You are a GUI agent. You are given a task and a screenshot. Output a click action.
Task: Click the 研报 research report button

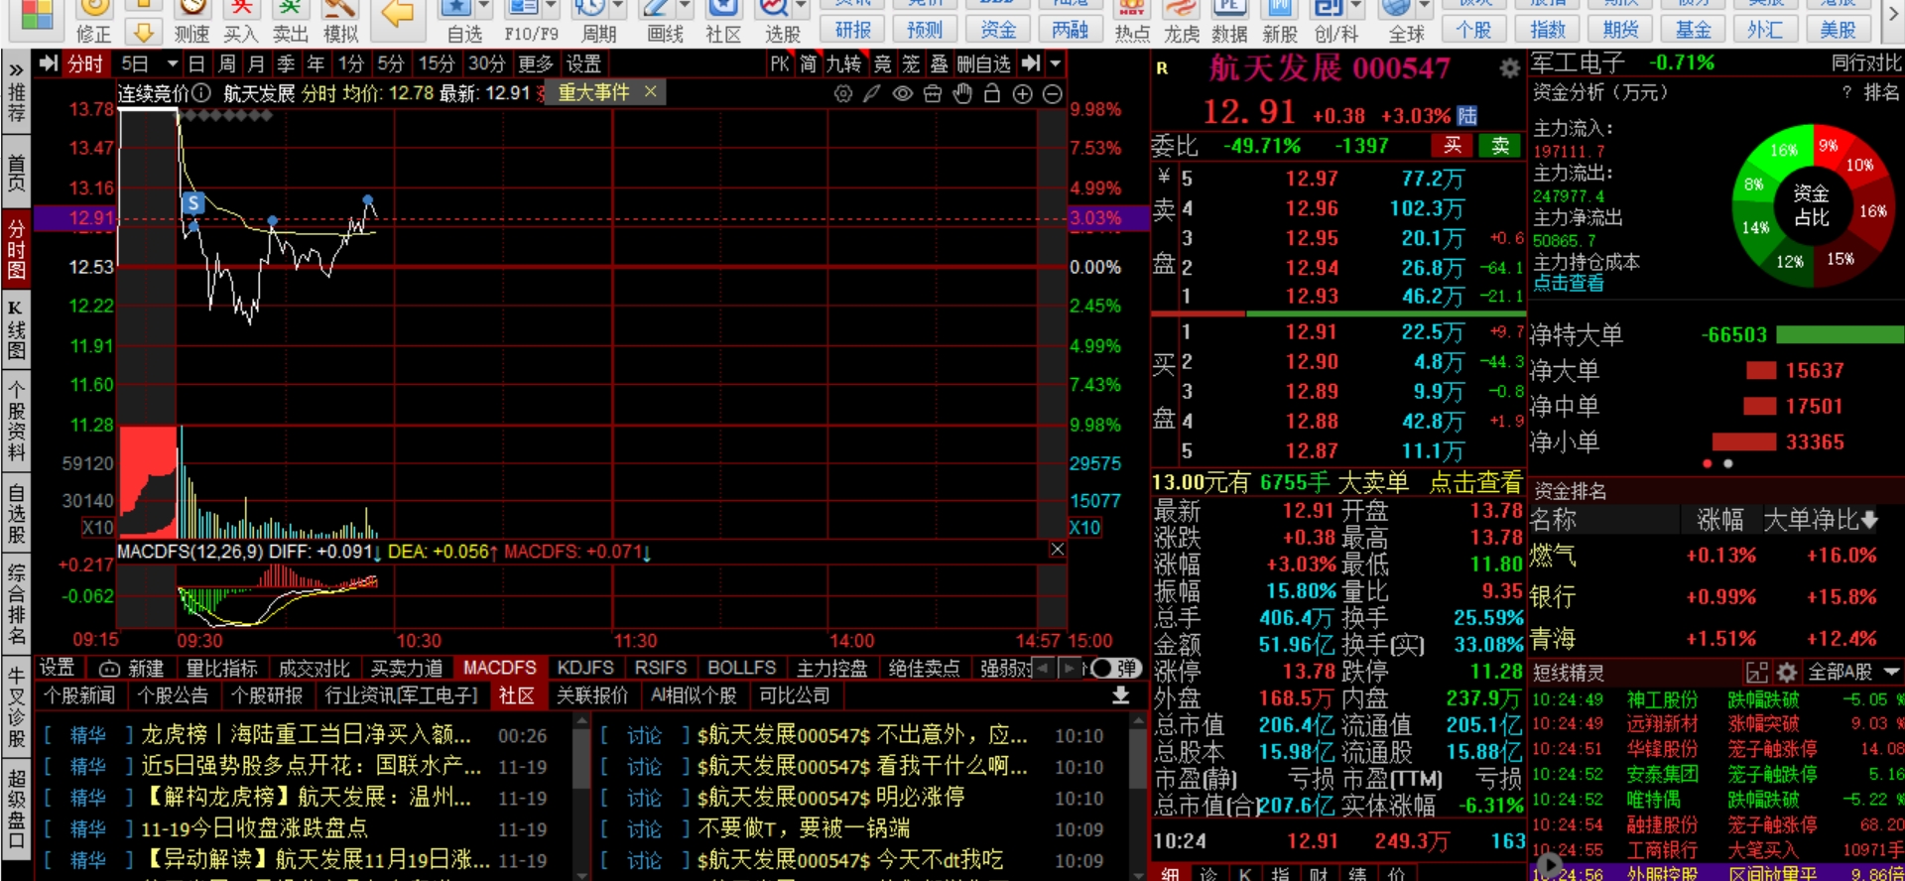853,30
